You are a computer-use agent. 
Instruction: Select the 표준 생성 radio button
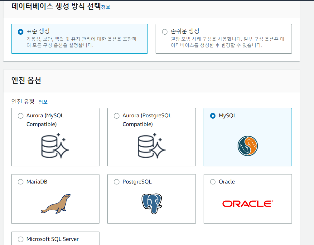point(21,32)
